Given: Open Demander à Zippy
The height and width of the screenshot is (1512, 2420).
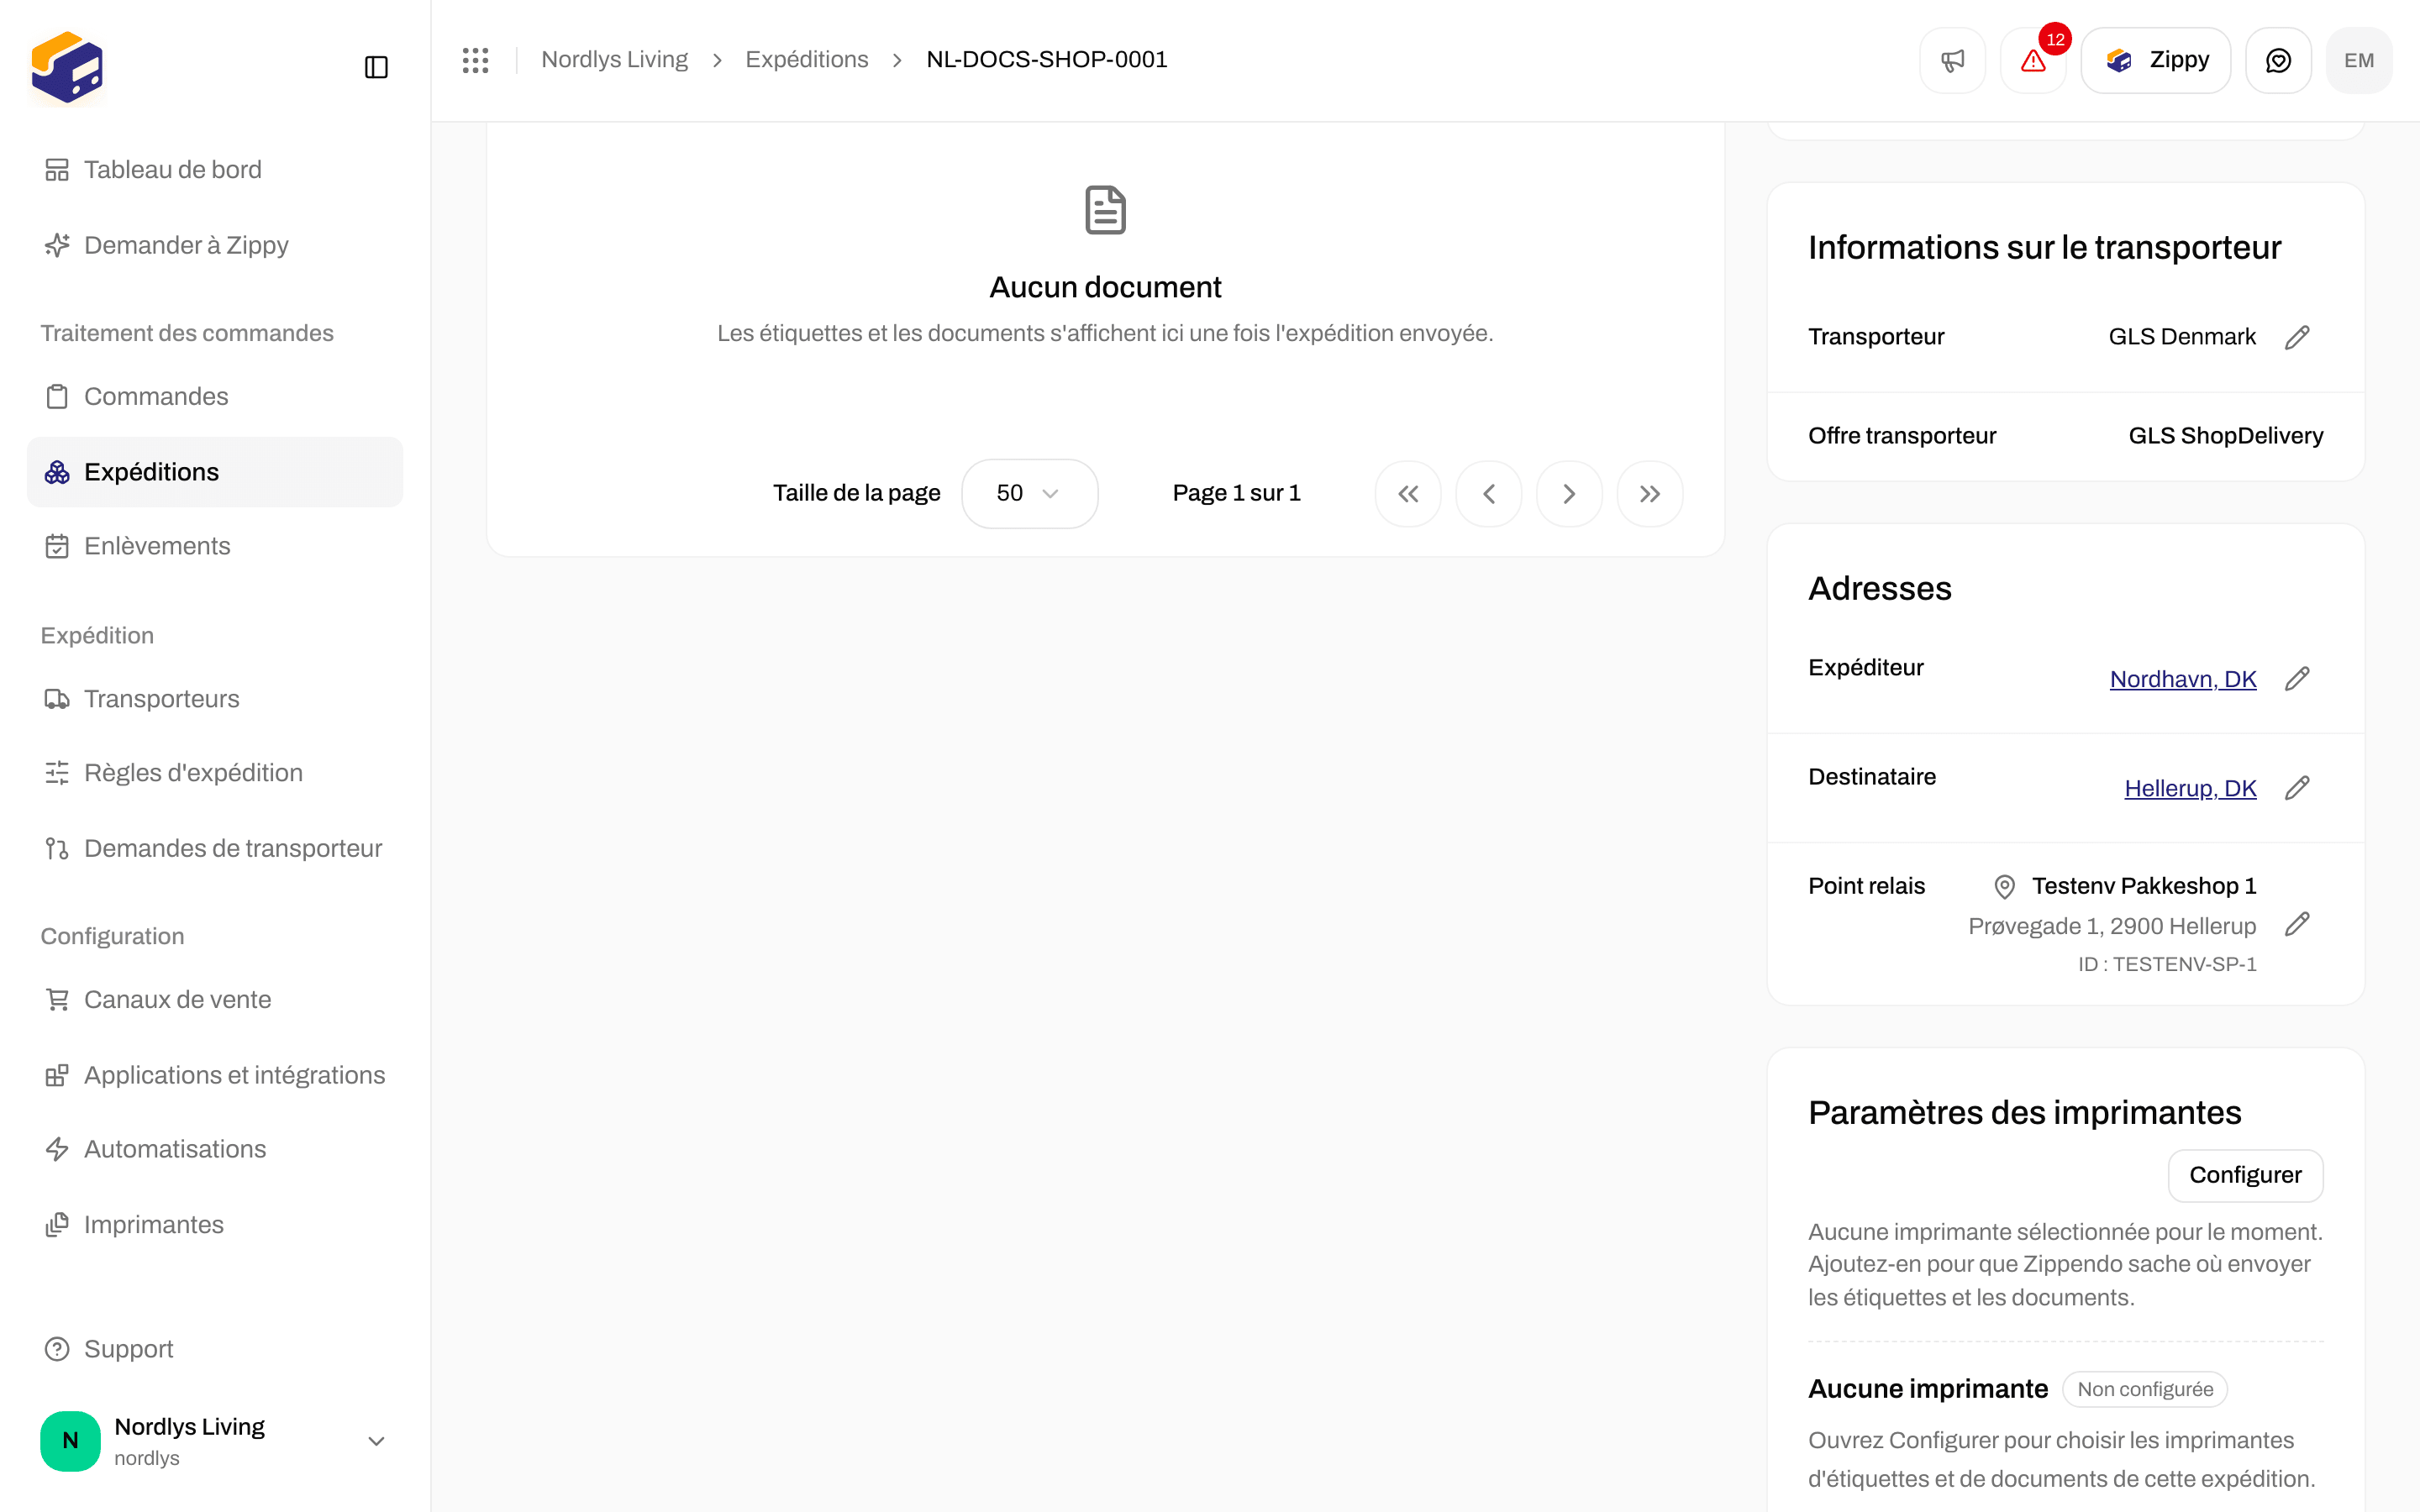Looking at the screenshot, I should click(214, 245).
